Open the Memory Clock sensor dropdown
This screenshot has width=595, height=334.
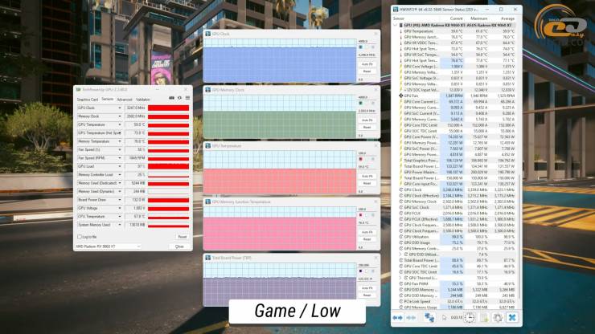point(119,116)
